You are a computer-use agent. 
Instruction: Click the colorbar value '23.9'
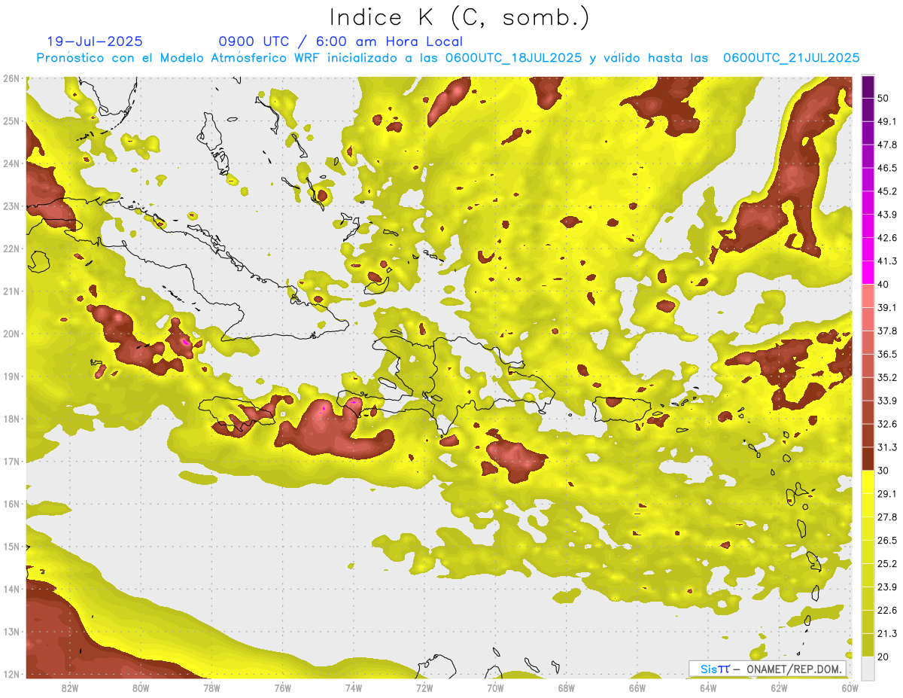tap(887, 587)
